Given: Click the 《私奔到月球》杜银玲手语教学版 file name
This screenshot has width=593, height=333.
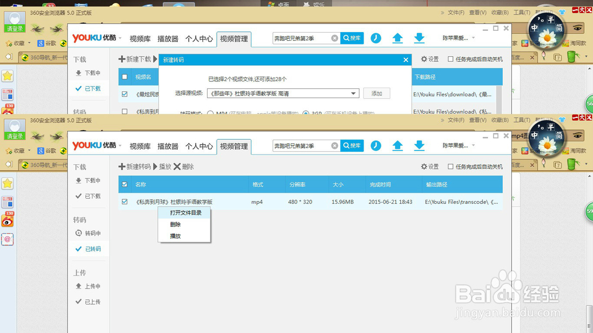Looking at the screenshot, I should click(x=174, y=202).
